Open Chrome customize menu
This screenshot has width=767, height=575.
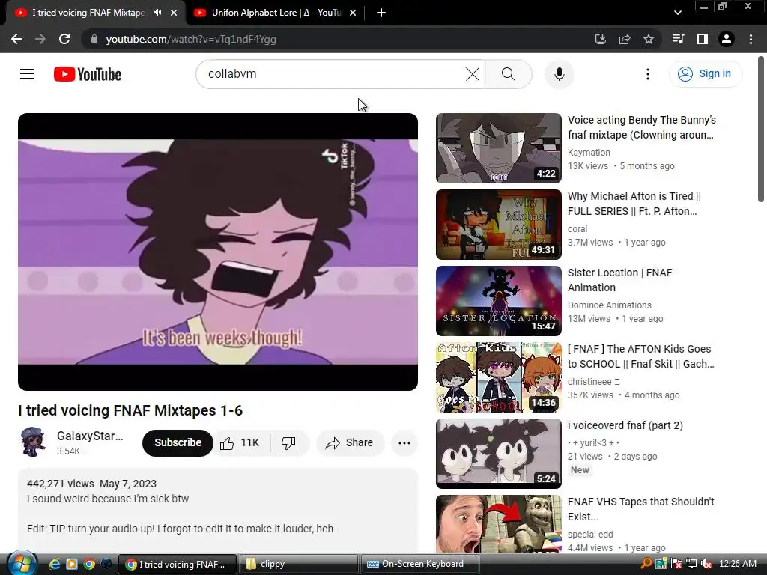751,39
